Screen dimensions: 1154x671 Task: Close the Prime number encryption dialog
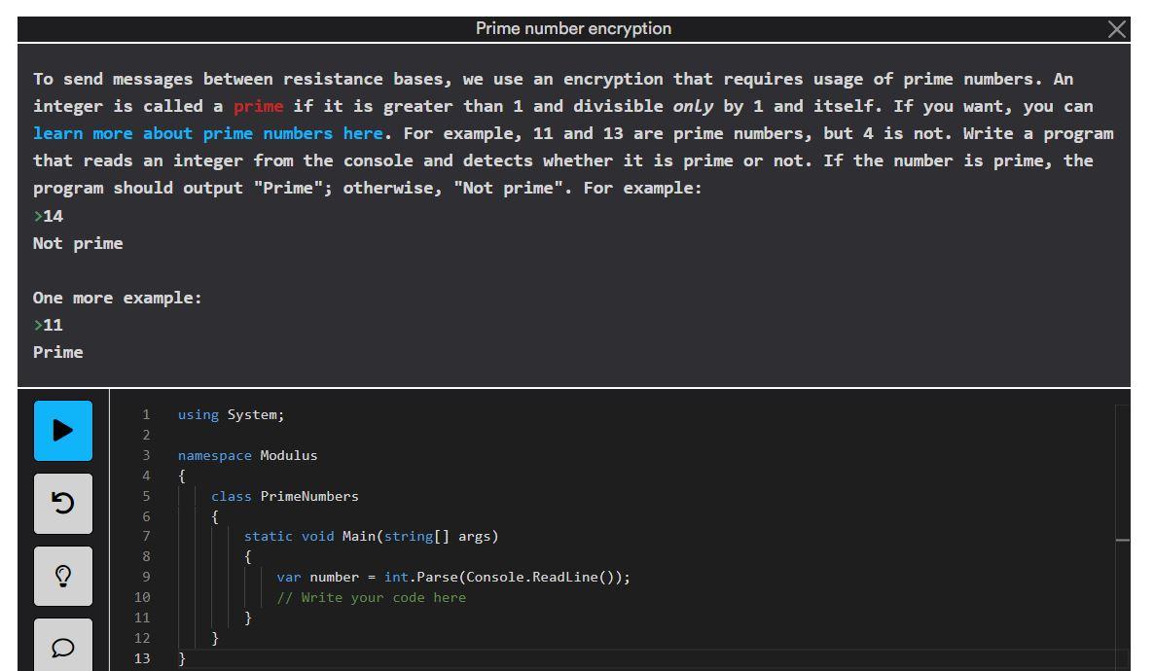point(1116,29)
